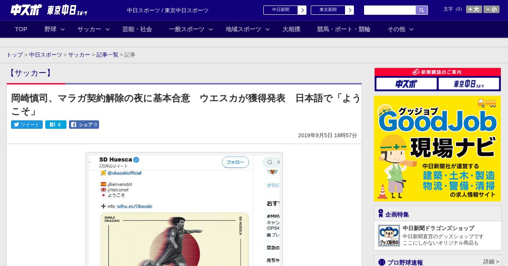508x266 pixels.
Task: Click the arrow next to 東京新聞
Action: pos(350,10)
